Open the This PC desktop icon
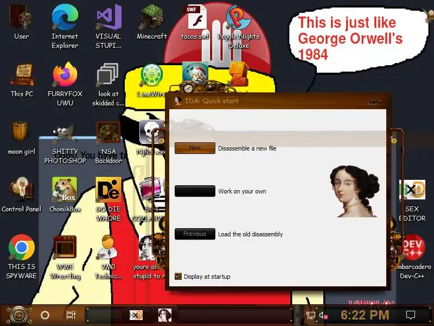Viewport: 434px width, 326px height. point(22,80)
